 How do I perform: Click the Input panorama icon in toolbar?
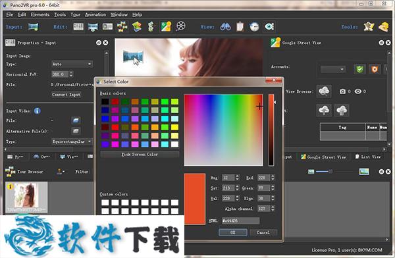pyautogui.click(x=34, y=26)
